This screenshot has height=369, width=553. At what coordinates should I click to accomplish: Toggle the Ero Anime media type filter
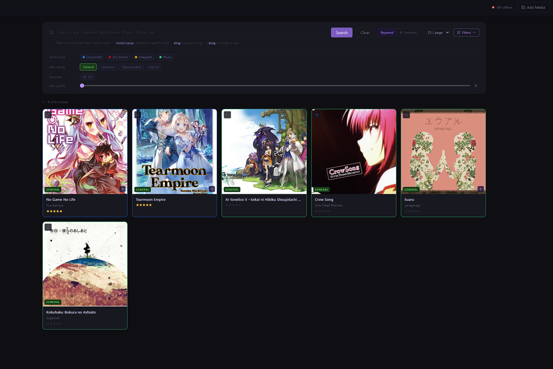(x=118, y=57)
